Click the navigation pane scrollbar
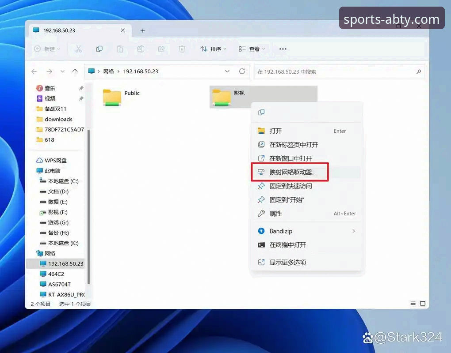The height and width of the screenshot is (353, 451). (88, 207)
